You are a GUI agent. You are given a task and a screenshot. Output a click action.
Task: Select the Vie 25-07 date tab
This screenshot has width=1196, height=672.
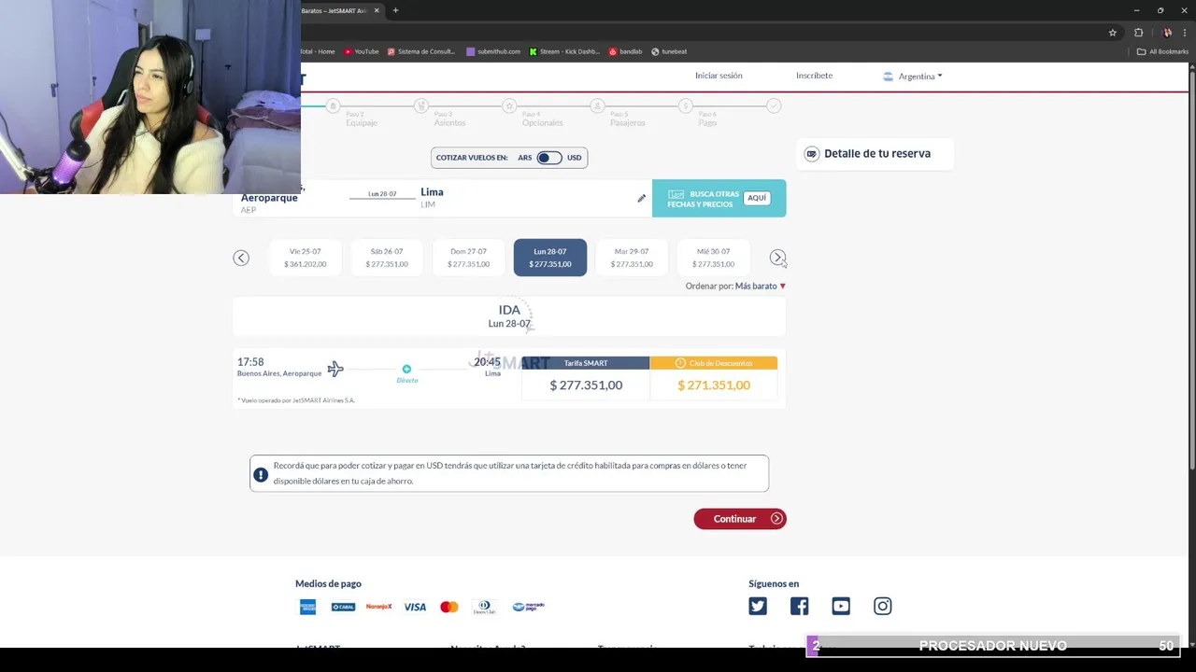306,258
